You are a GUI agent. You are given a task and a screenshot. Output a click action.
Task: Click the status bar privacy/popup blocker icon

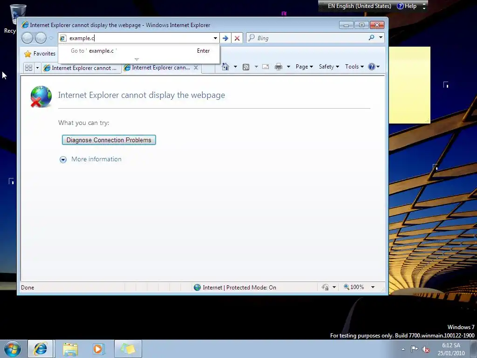325,287
